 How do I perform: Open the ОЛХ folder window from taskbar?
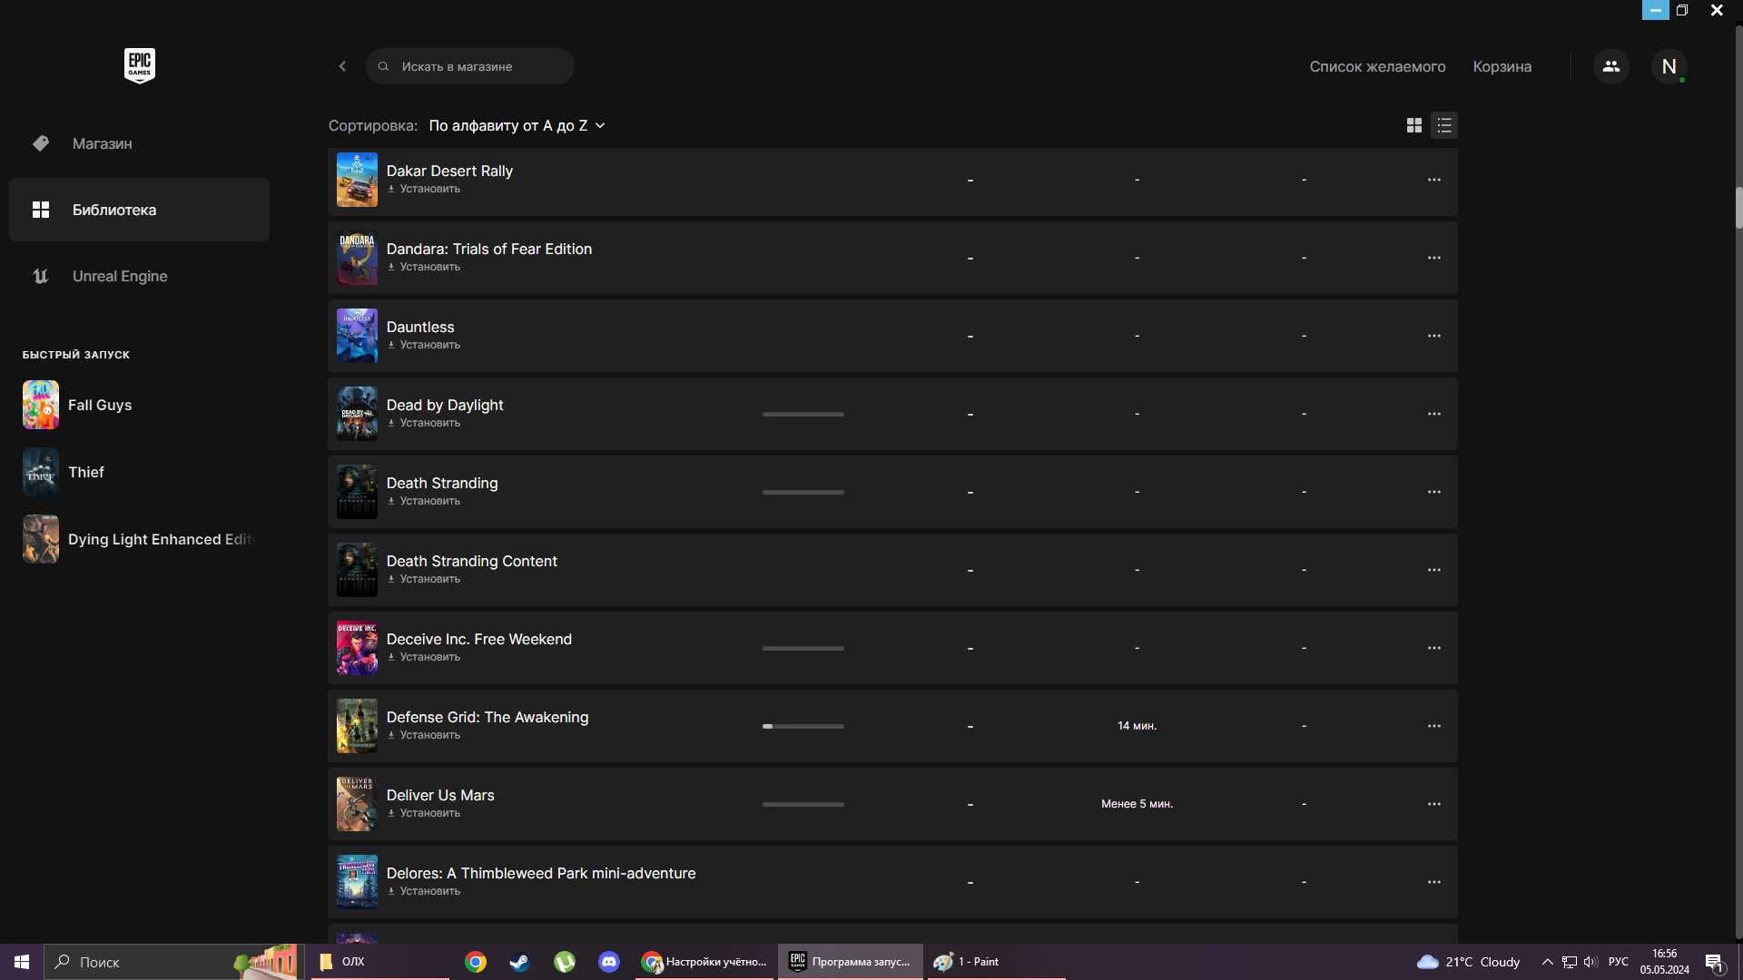[x=379, y=962]
